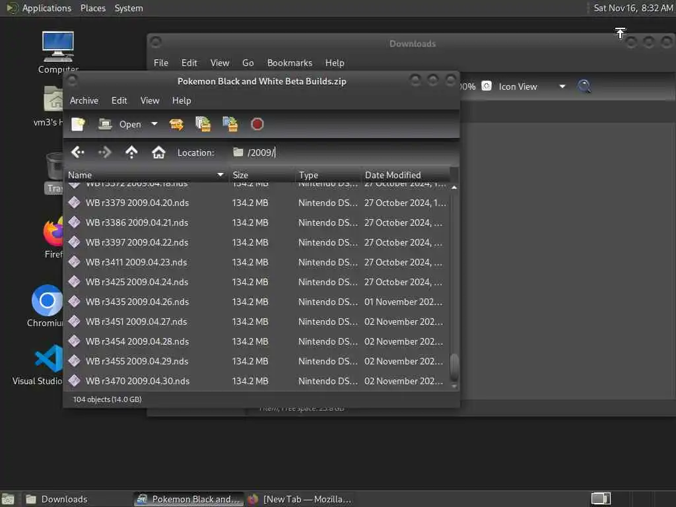Screen dimensions: 676x507
Task: Launch Firefox from the desktop icon
Action: pyautogui.click(x=53, y=238)
